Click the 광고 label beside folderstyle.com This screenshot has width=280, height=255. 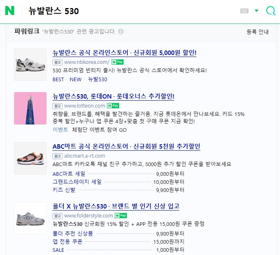pyautogui.click(x=57, y=216)
